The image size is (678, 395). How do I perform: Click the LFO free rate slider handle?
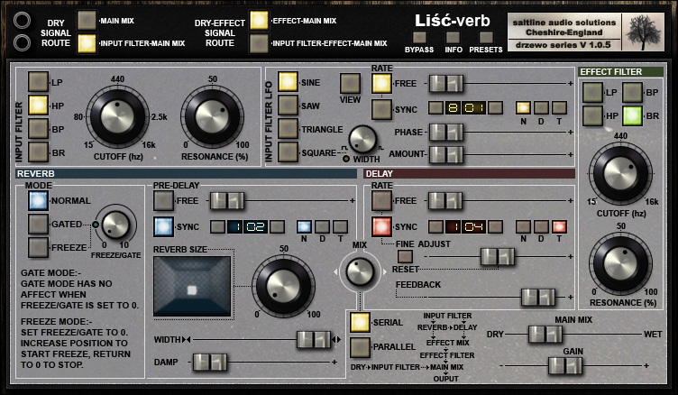click(x=446, y=84)
